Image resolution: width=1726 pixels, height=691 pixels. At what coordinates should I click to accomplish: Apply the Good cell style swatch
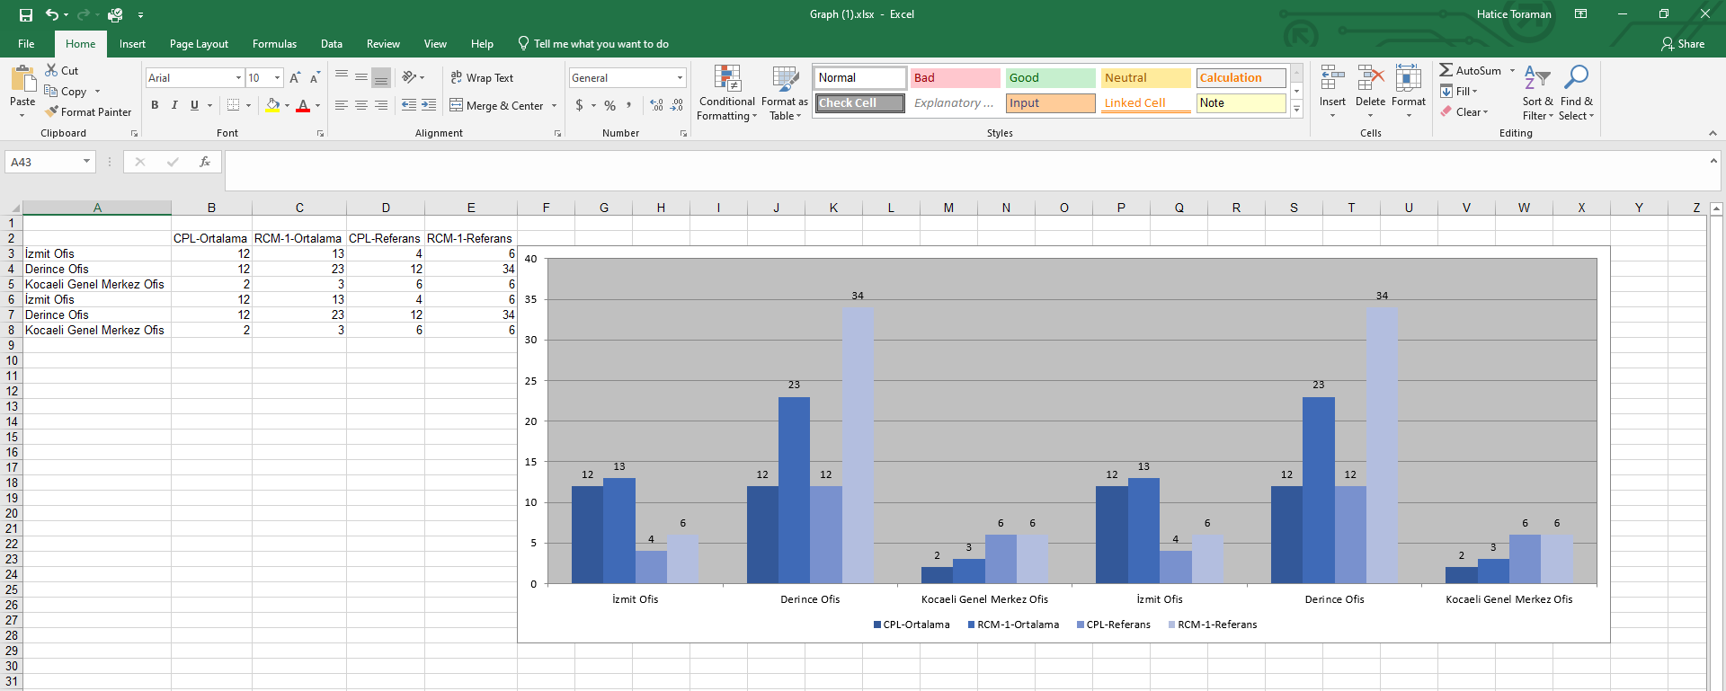tap(1050, 78)
